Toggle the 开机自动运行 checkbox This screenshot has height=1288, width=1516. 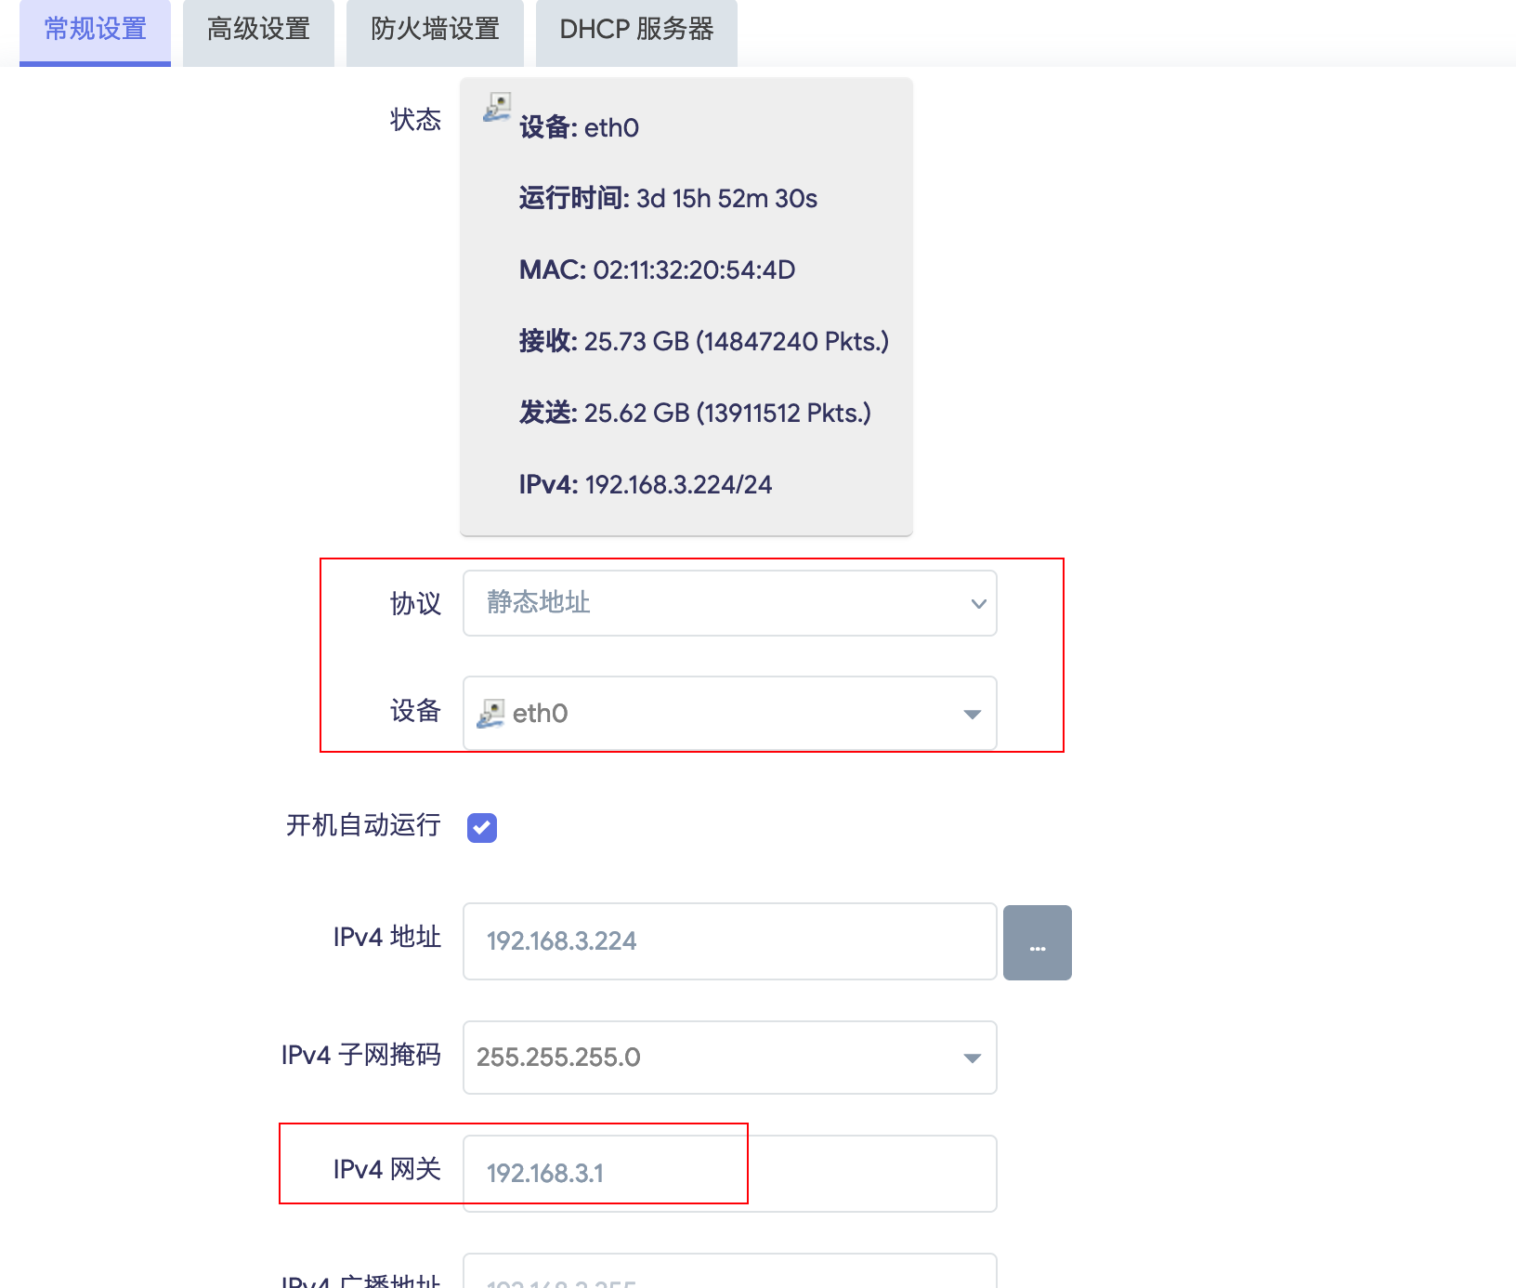(482, 827)
